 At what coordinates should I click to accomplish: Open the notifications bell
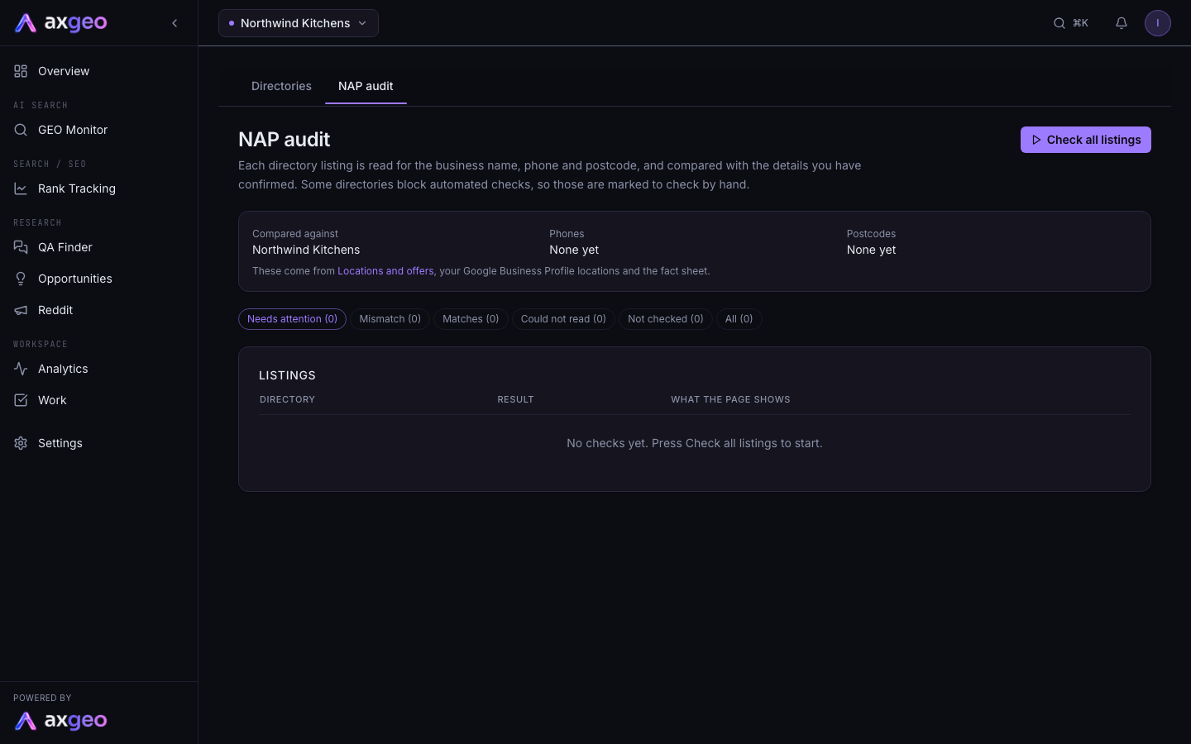1122,23
